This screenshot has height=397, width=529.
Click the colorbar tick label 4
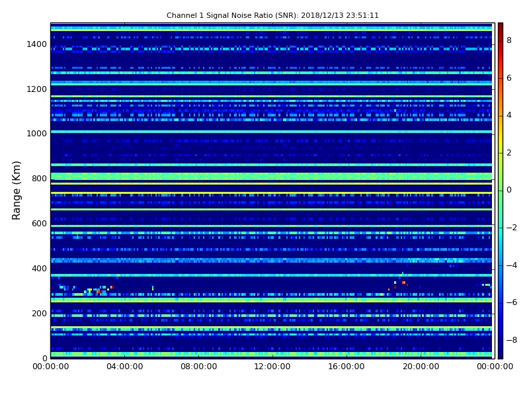click(x=509, y=115)
